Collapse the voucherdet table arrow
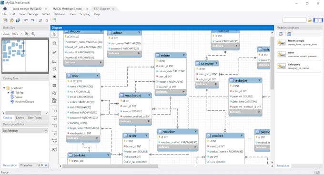Viewport: 324px width, 175px height. click(149, 95)
